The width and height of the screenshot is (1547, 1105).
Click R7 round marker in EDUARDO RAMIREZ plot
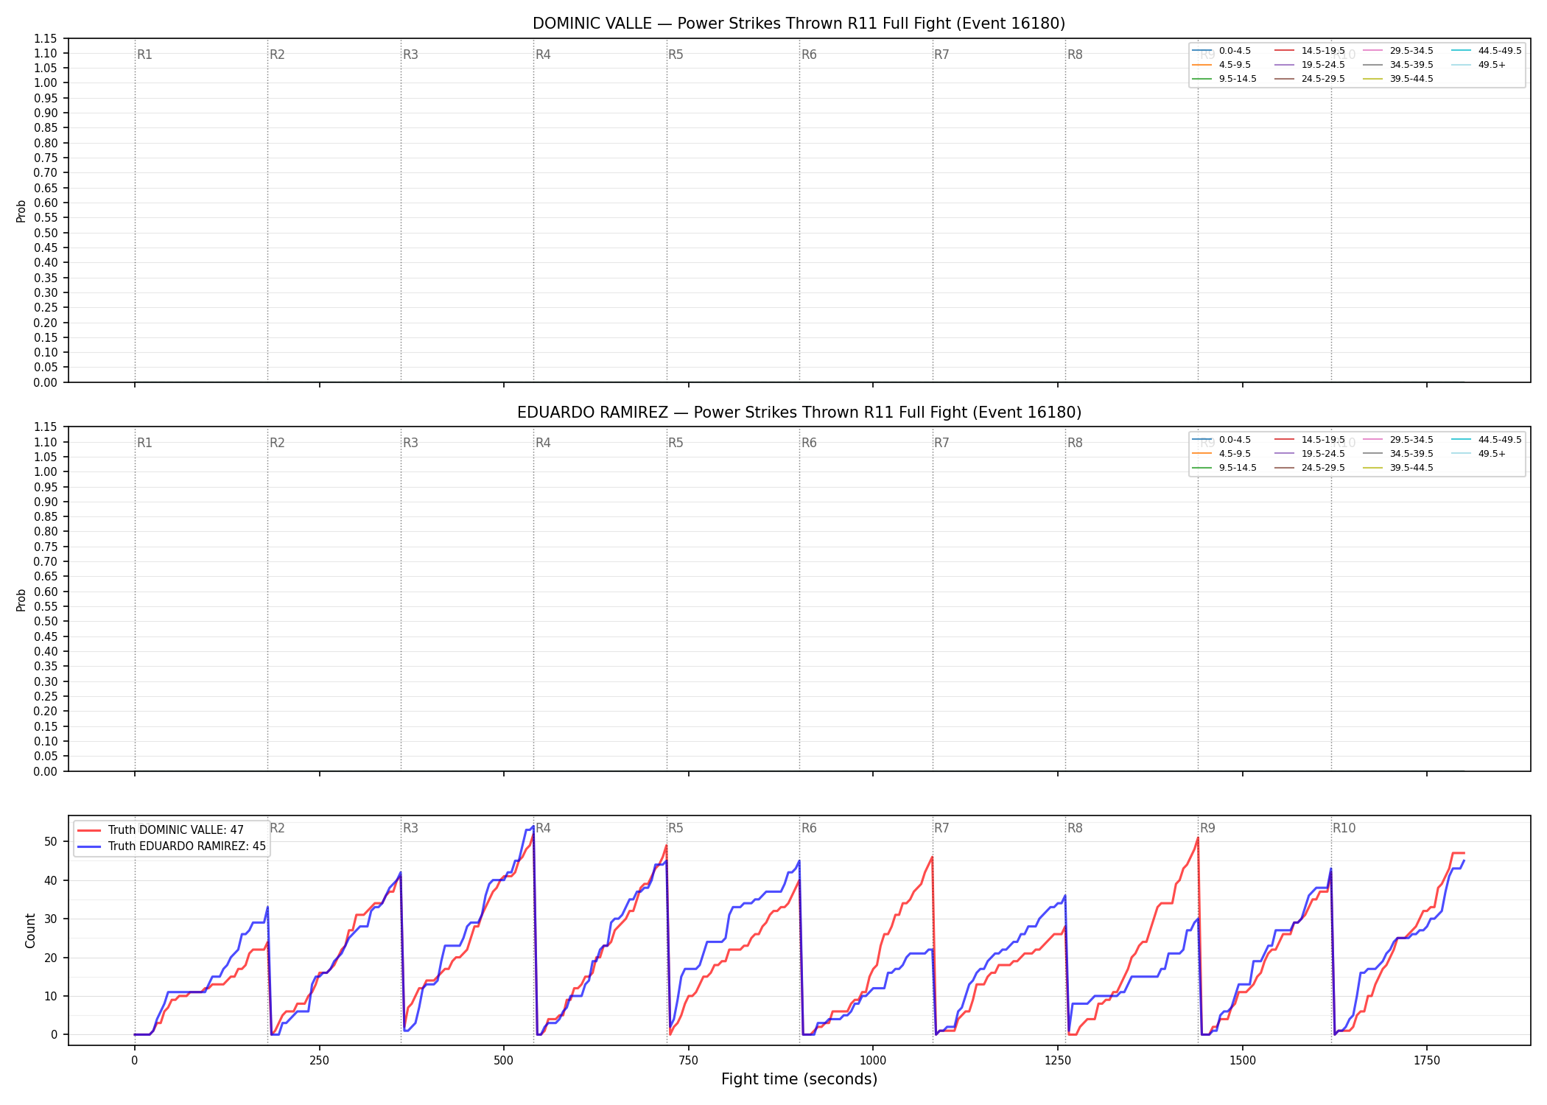click(x=941, y=443)
